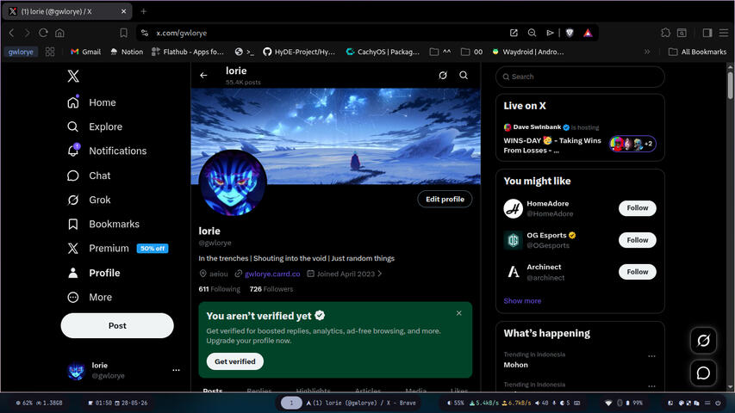Screen dimensions: 735x413
Task: Click the X logo in sidebar
Action: [x=73, y=76]
